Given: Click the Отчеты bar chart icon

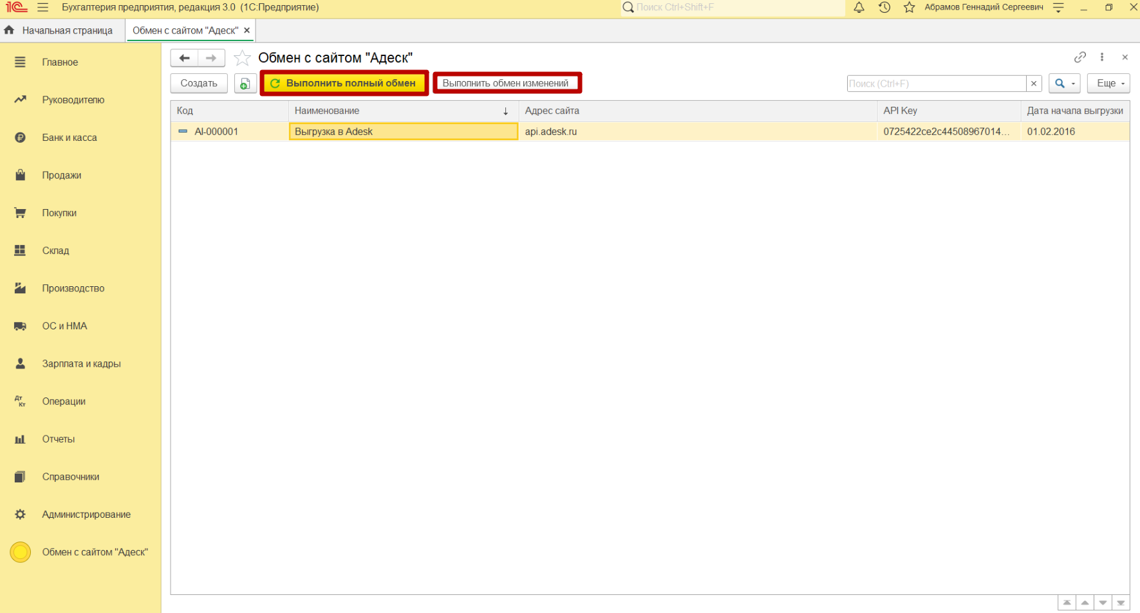Looking at the screenshot, I should [21, 439].
